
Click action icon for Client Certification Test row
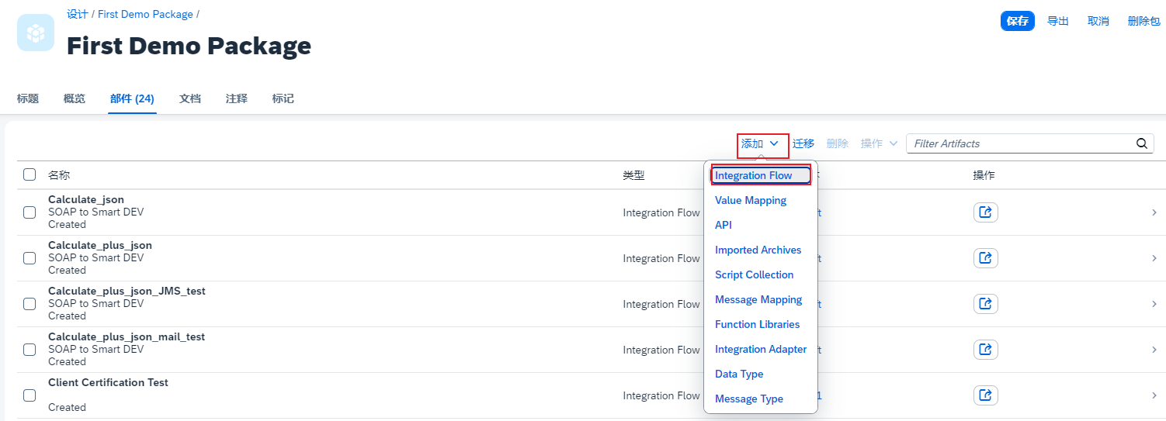pyautogui.click(x=986, y=395)
